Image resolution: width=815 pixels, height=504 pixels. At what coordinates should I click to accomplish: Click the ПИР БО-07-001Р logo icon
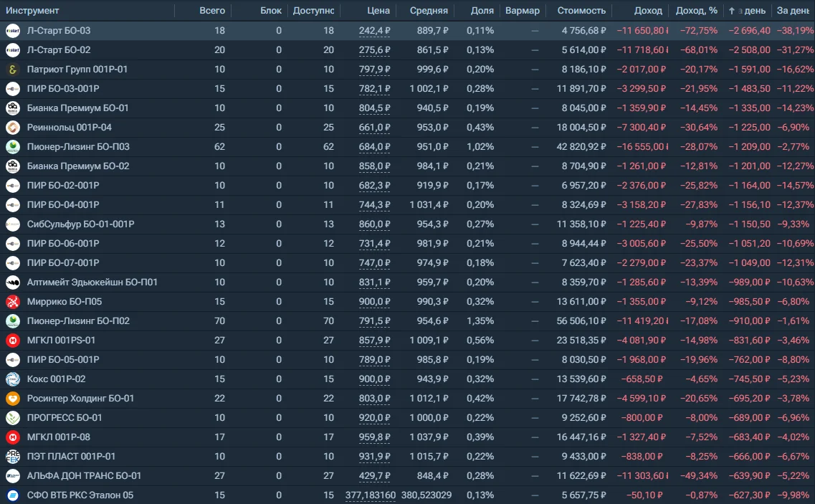(x=12, y=263)
